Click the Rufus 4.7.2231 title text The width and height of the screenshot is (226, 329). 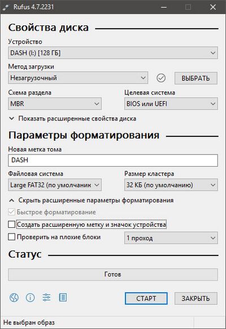coord(34,7)
